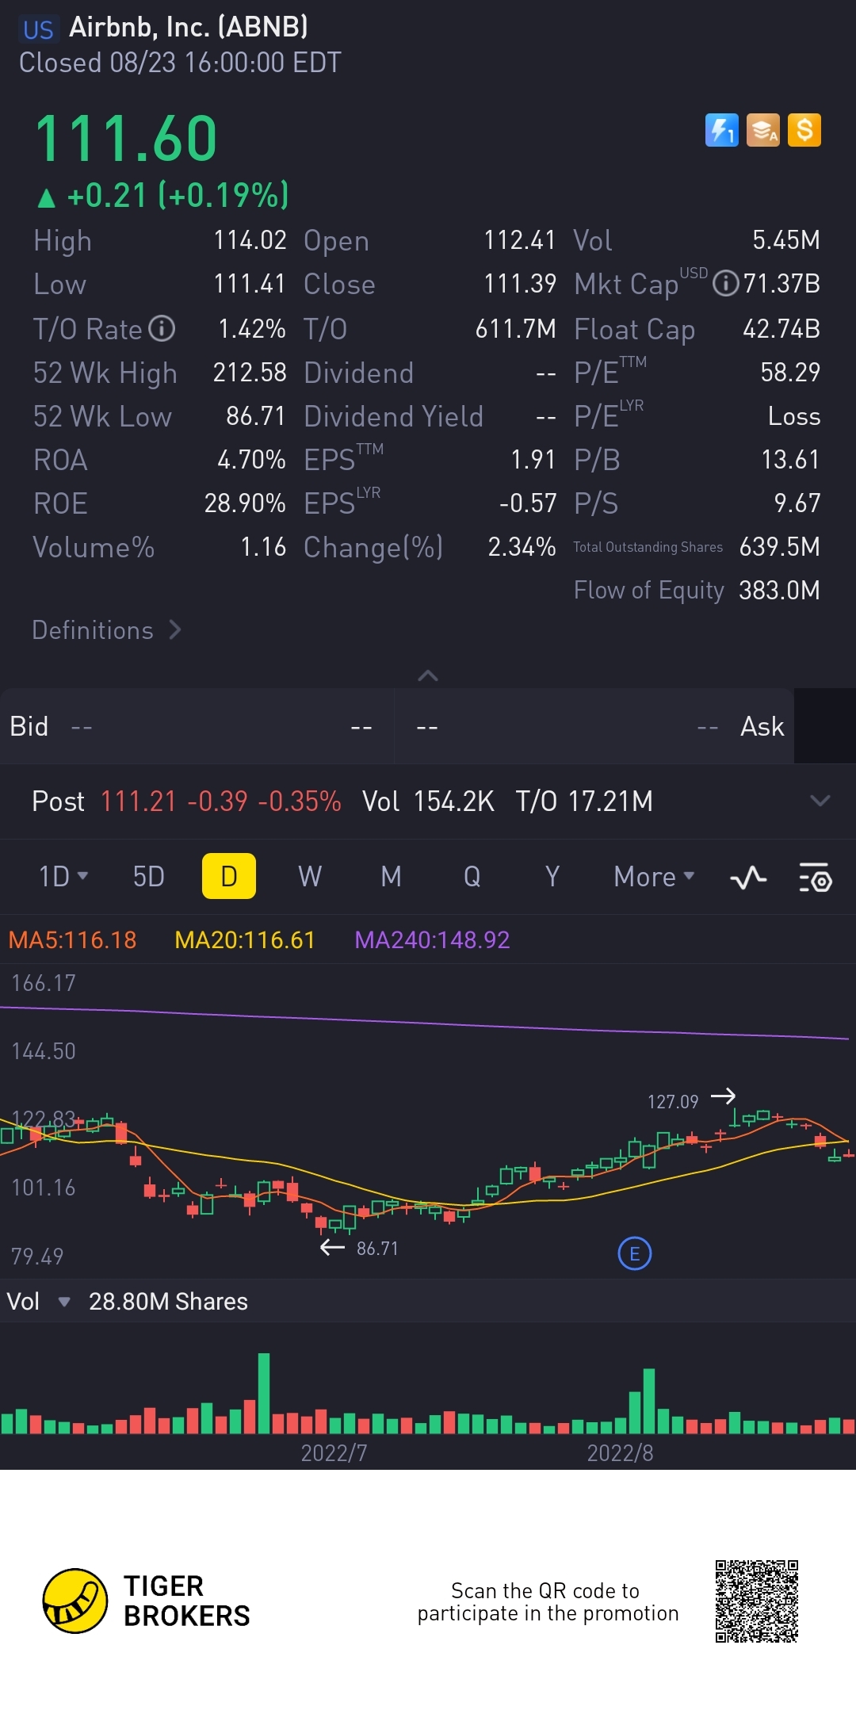Tap the 2022/8 date axis label

pyautogui.click(x=620, y=1453)
